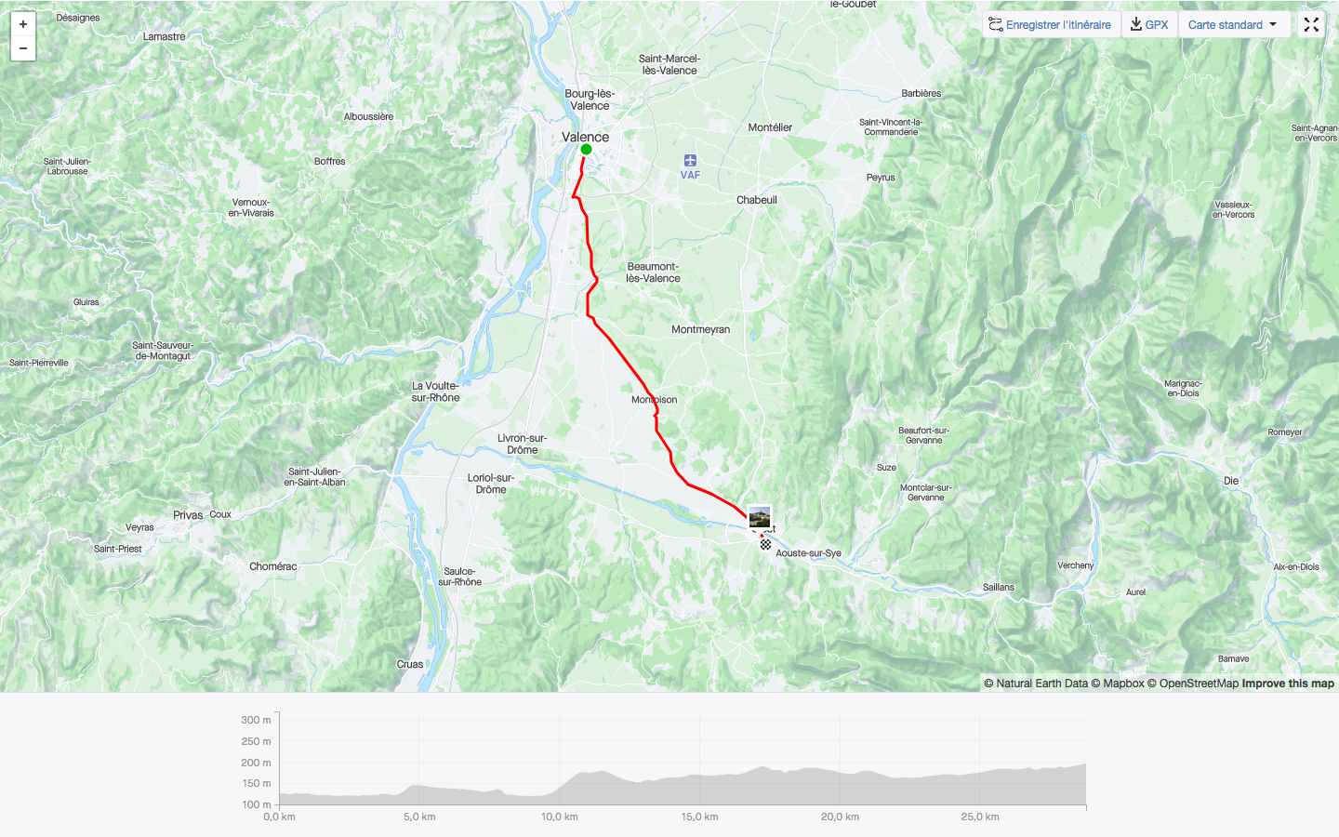Image resolution: width=1339 pixels, height=837 pixels.
Task: Click the GPX download arrow icon
Action: [x=1136, y=24]
